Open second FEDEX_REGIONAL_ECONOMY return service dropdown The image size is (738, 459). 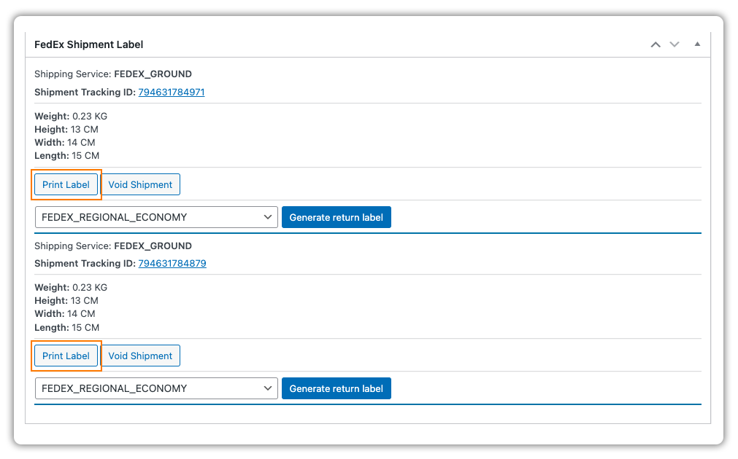156,388
